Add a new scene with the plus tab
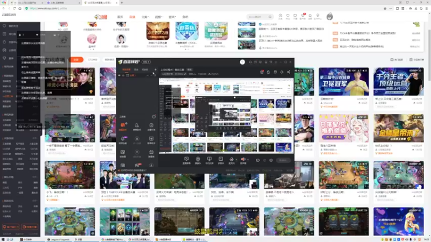Viewport: 431px width, 242px height. (155, 70)
